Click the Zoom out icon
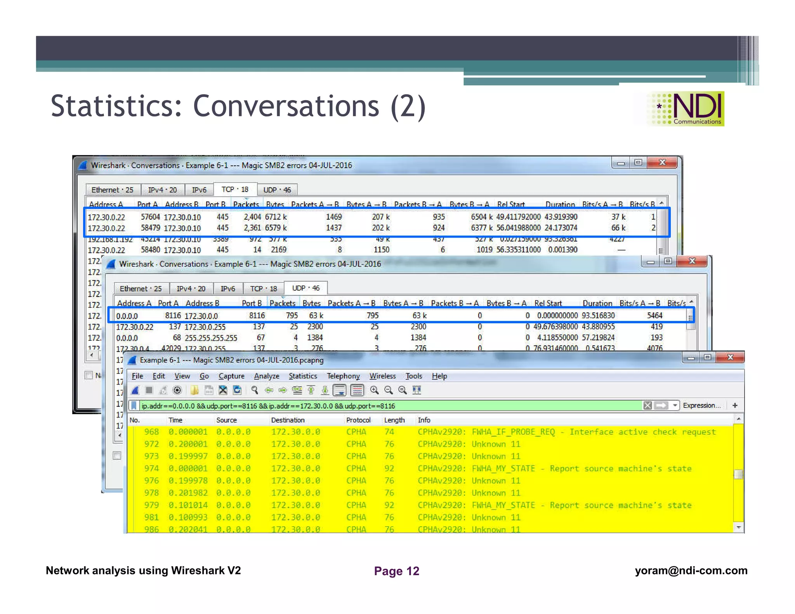This screenshot has height=614, width=795. coord(389,390)
